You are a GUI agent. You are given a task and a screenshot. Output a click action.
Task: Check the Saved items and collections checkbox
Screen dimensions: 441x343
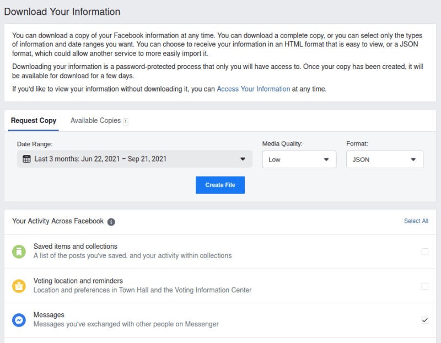(x=424, y=251)
